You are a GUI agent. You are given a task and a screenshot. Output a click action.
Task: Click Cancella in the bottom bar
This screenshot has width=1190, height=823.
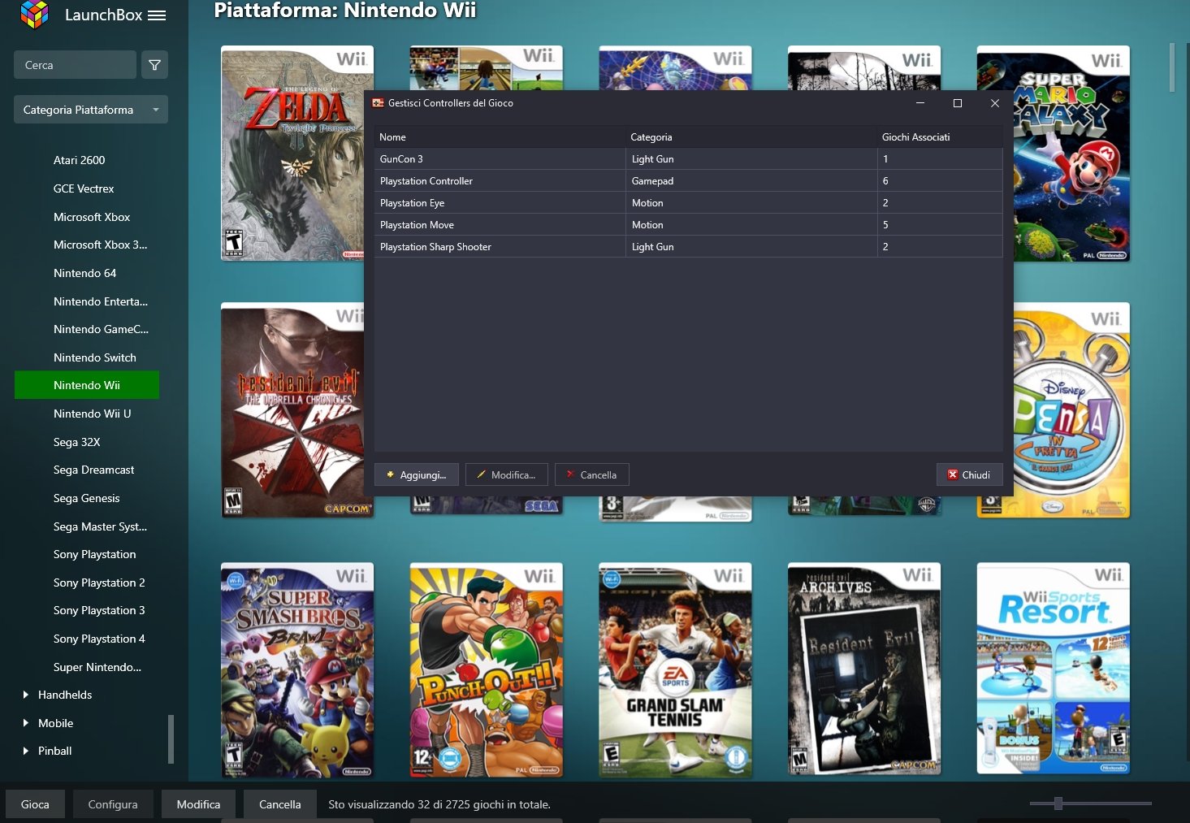coord(279,804)
